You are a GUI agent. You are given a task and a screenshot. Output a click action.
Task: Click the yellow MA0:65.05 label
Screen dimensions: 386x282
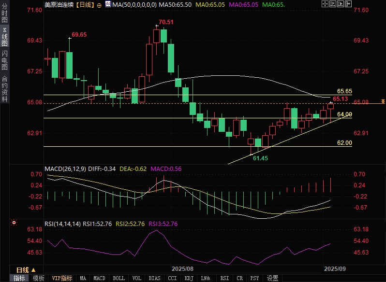(x=210, y=4)
